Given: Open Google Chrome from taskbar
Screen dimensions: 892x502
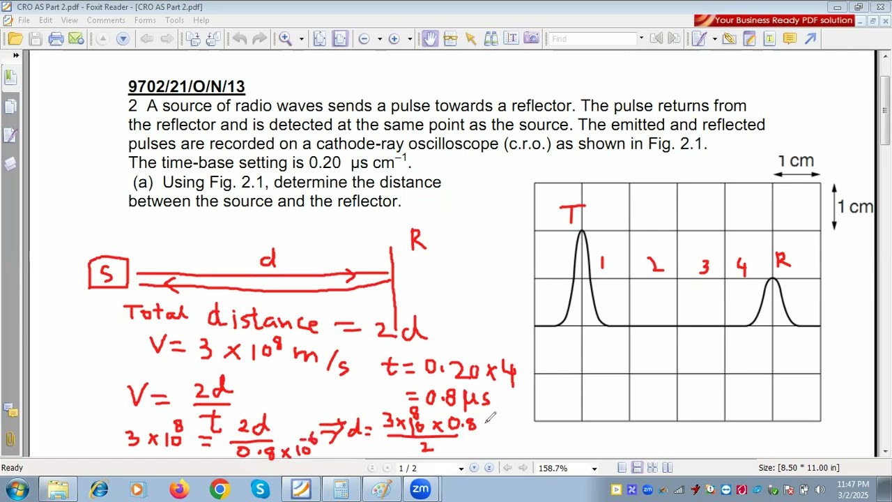Looking at the screenshot, I should [x=220, y=489].
